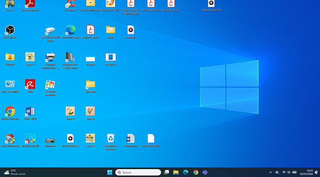The image size is (320, 177).
Task: Open the Windows Start menu
Action: pos(110,172)
